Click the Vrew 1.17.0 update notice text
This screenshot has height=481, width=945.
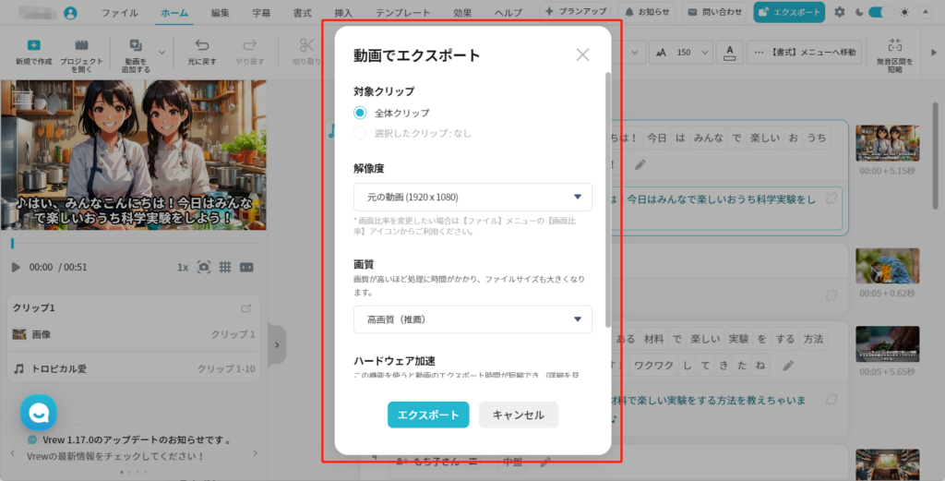pos(137,440)
